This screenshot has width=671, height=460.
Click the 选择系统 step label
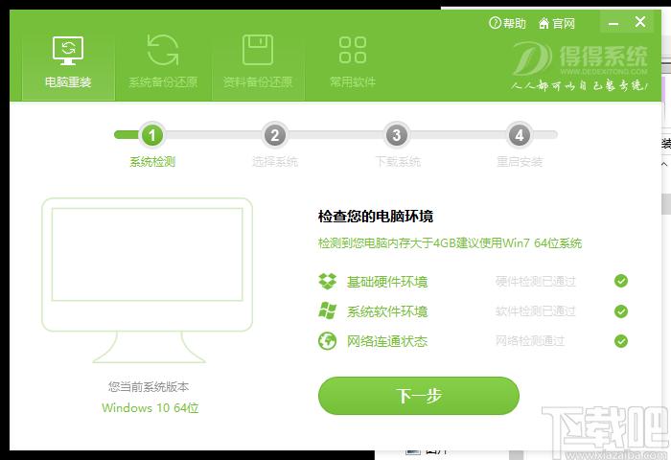click(x=275, y=162)
